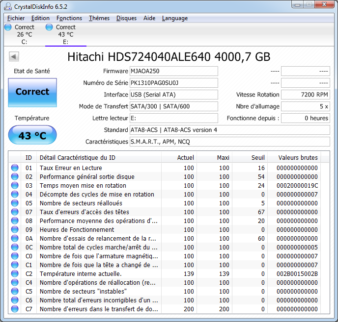Click the Caractéristiques field S.M.A.R.T., APM, NCQ
Image resolution: width=338 pixels, height=322 pixels.
point(230,142)
